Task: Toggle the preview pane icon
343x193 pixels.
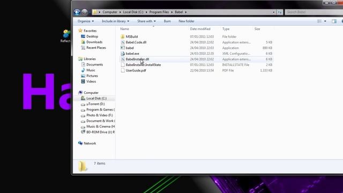Action: tap(334, 21)
